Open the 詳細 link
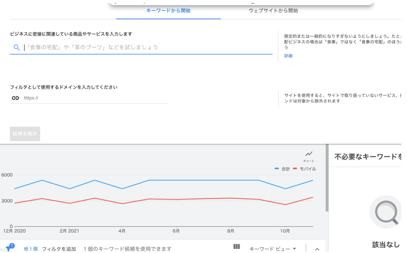The width and height of the screenshot is (407, 253). (288, 56)
